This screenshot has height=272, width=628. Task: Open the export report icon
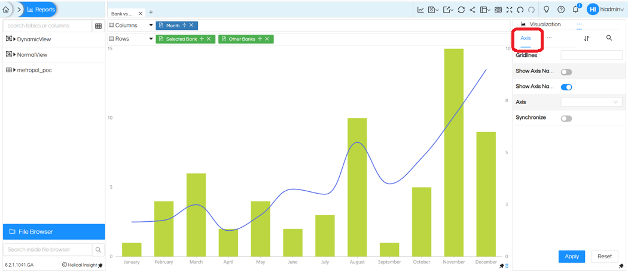coord(448,10)
